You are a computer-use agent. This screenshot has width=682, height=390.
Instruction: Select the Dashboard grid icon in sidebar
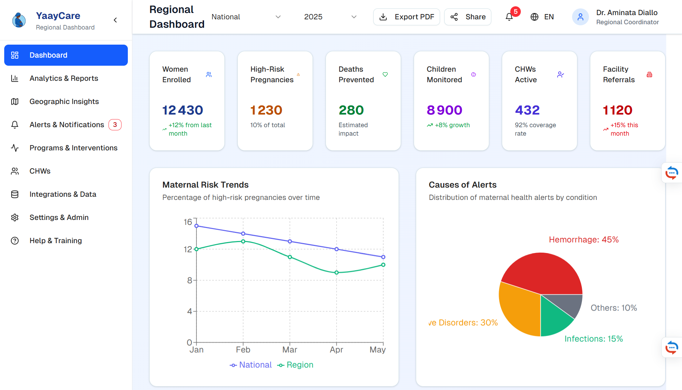[x=15, y=55]
